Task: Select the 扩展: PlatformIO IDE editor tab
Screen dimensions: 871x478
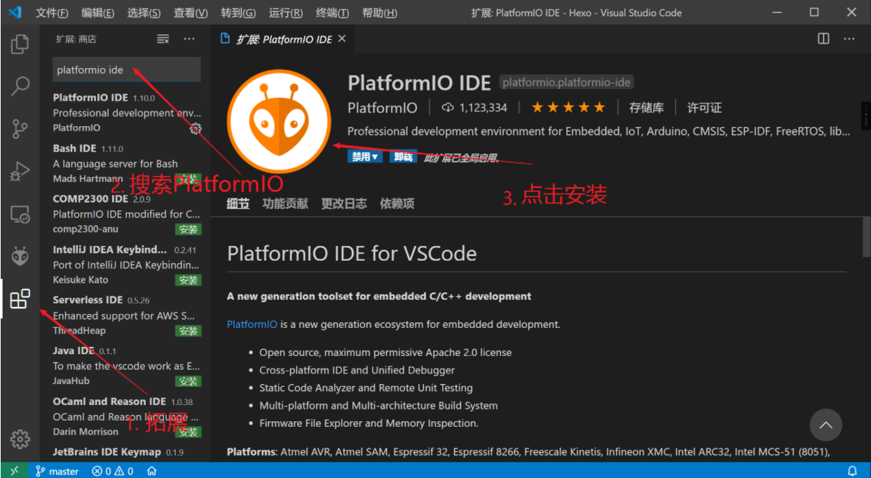Action: coord(283,39)
